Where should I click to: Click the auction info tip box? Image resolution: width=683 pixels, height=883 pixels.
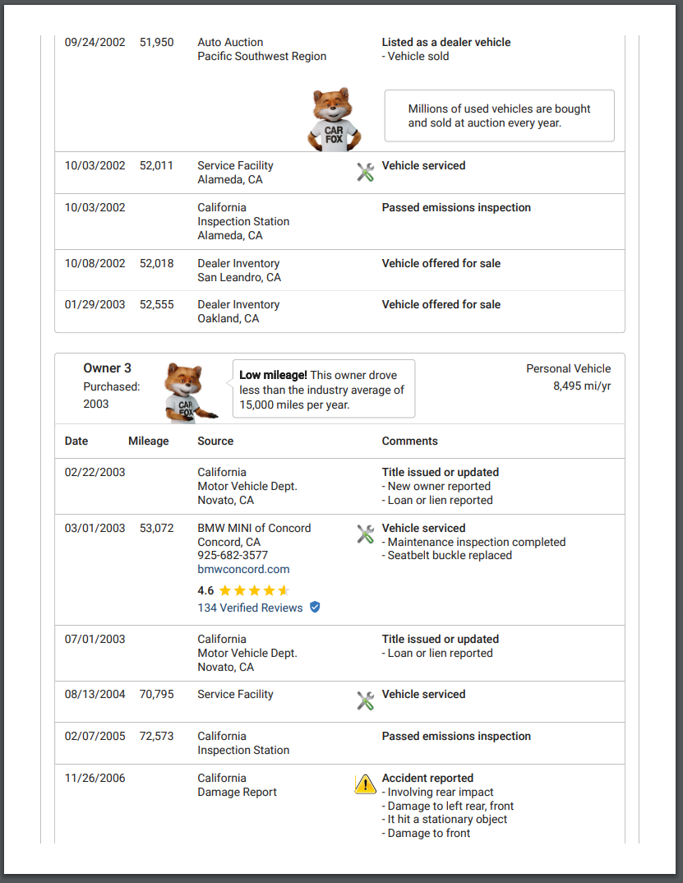pos(499,116)
